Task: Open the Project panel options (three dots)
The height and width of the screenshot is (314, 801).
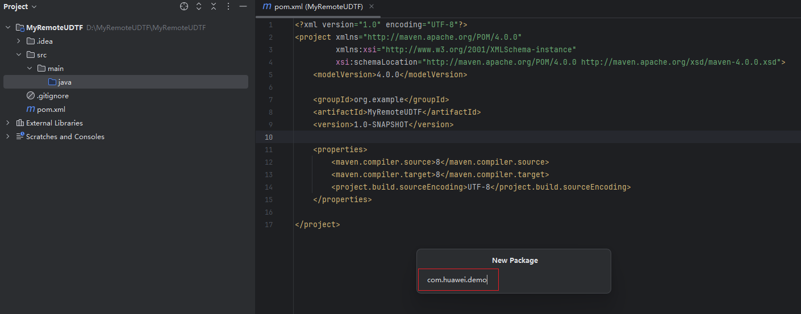Action: point(228,6)
